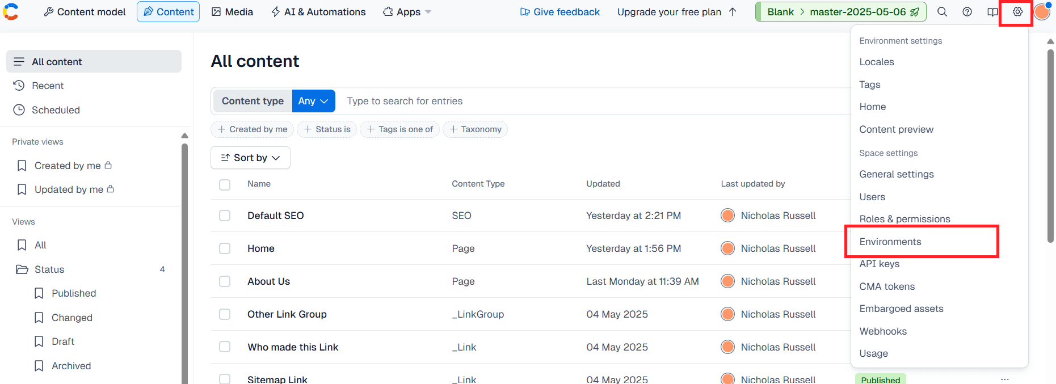Open the docs book icon

coord(992,12)
